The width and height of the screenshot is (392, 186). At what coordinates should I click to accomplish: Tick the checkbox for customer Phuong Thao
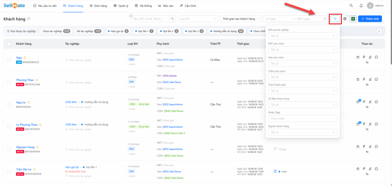coord(9,82)
